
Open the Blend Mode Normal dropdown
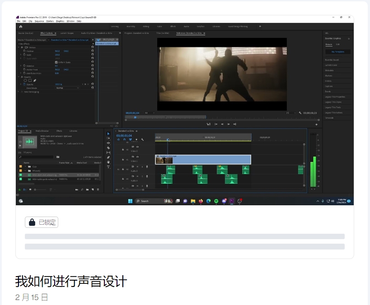[67, 88]
